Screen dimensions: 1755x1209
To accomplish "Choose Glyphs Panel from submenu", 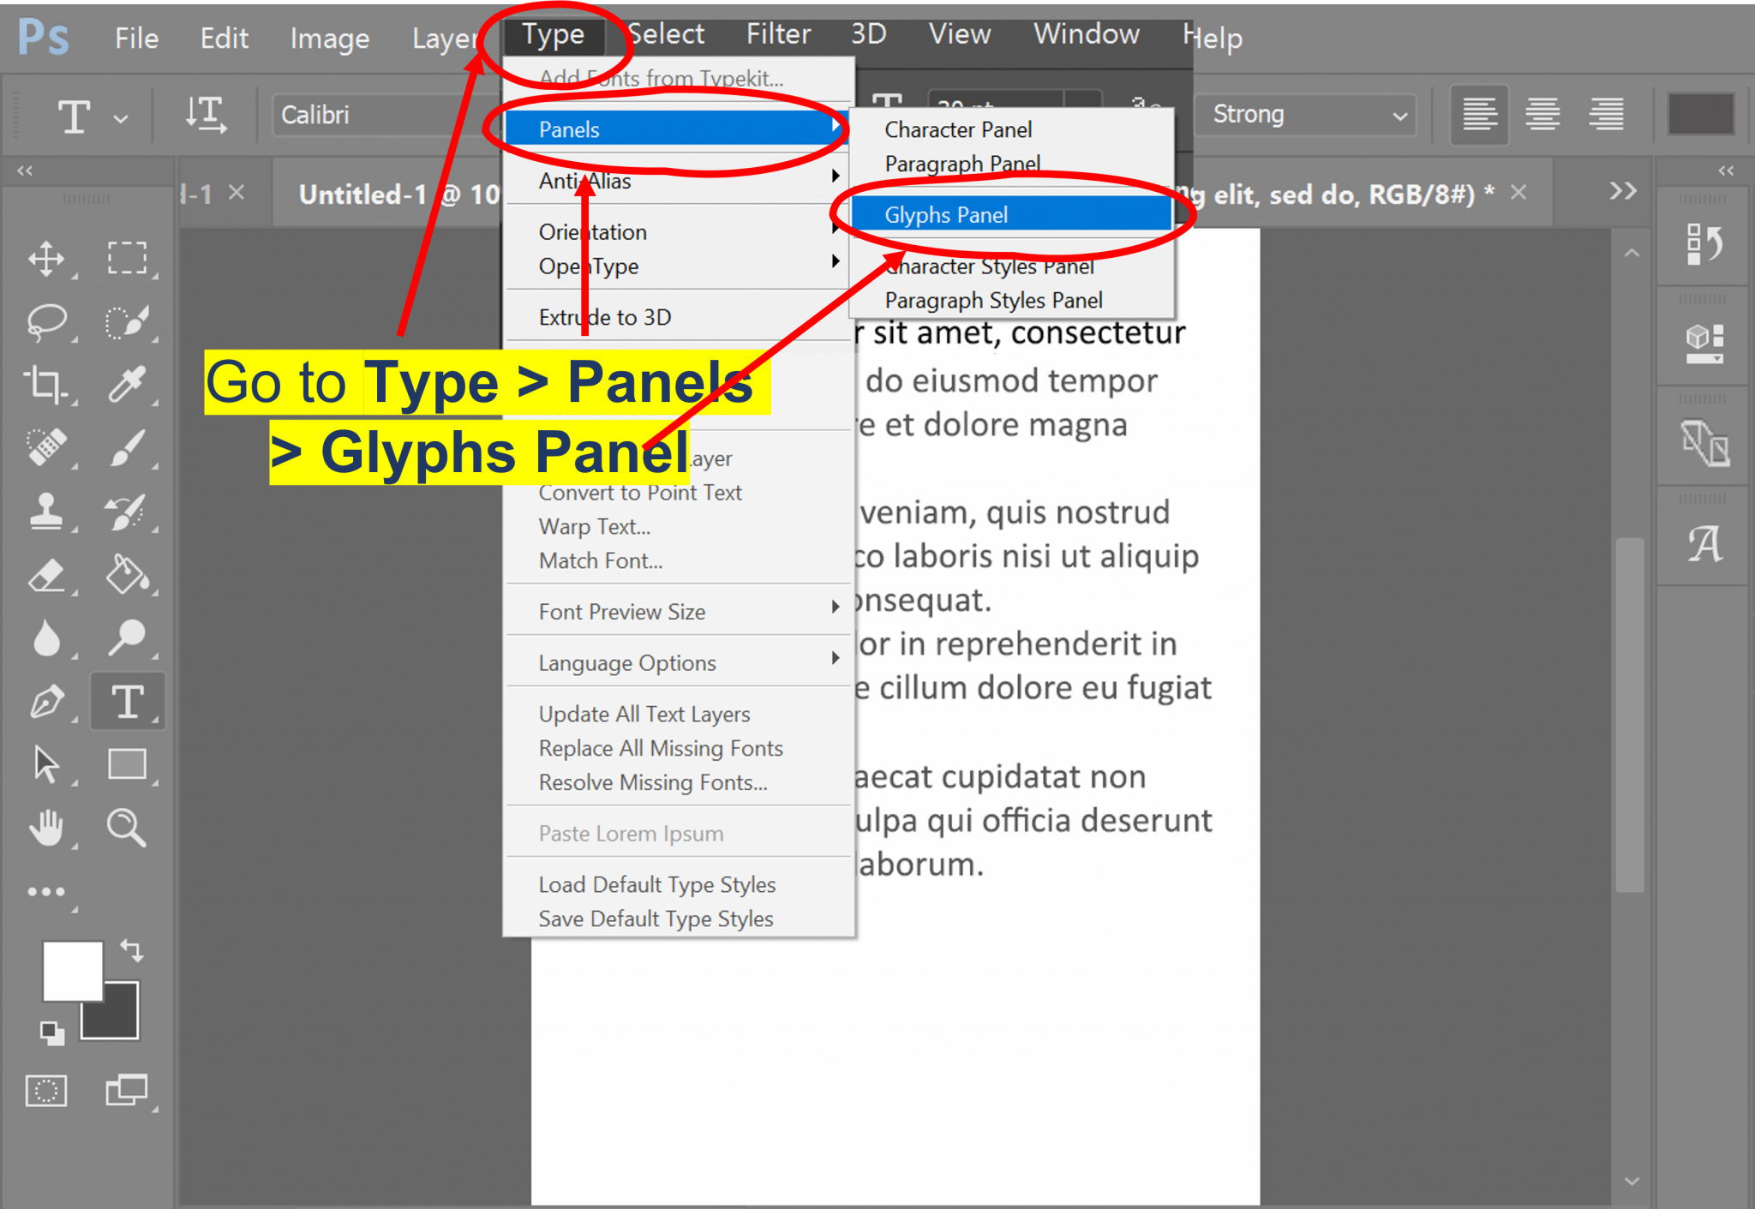I will coord(1011,214).
